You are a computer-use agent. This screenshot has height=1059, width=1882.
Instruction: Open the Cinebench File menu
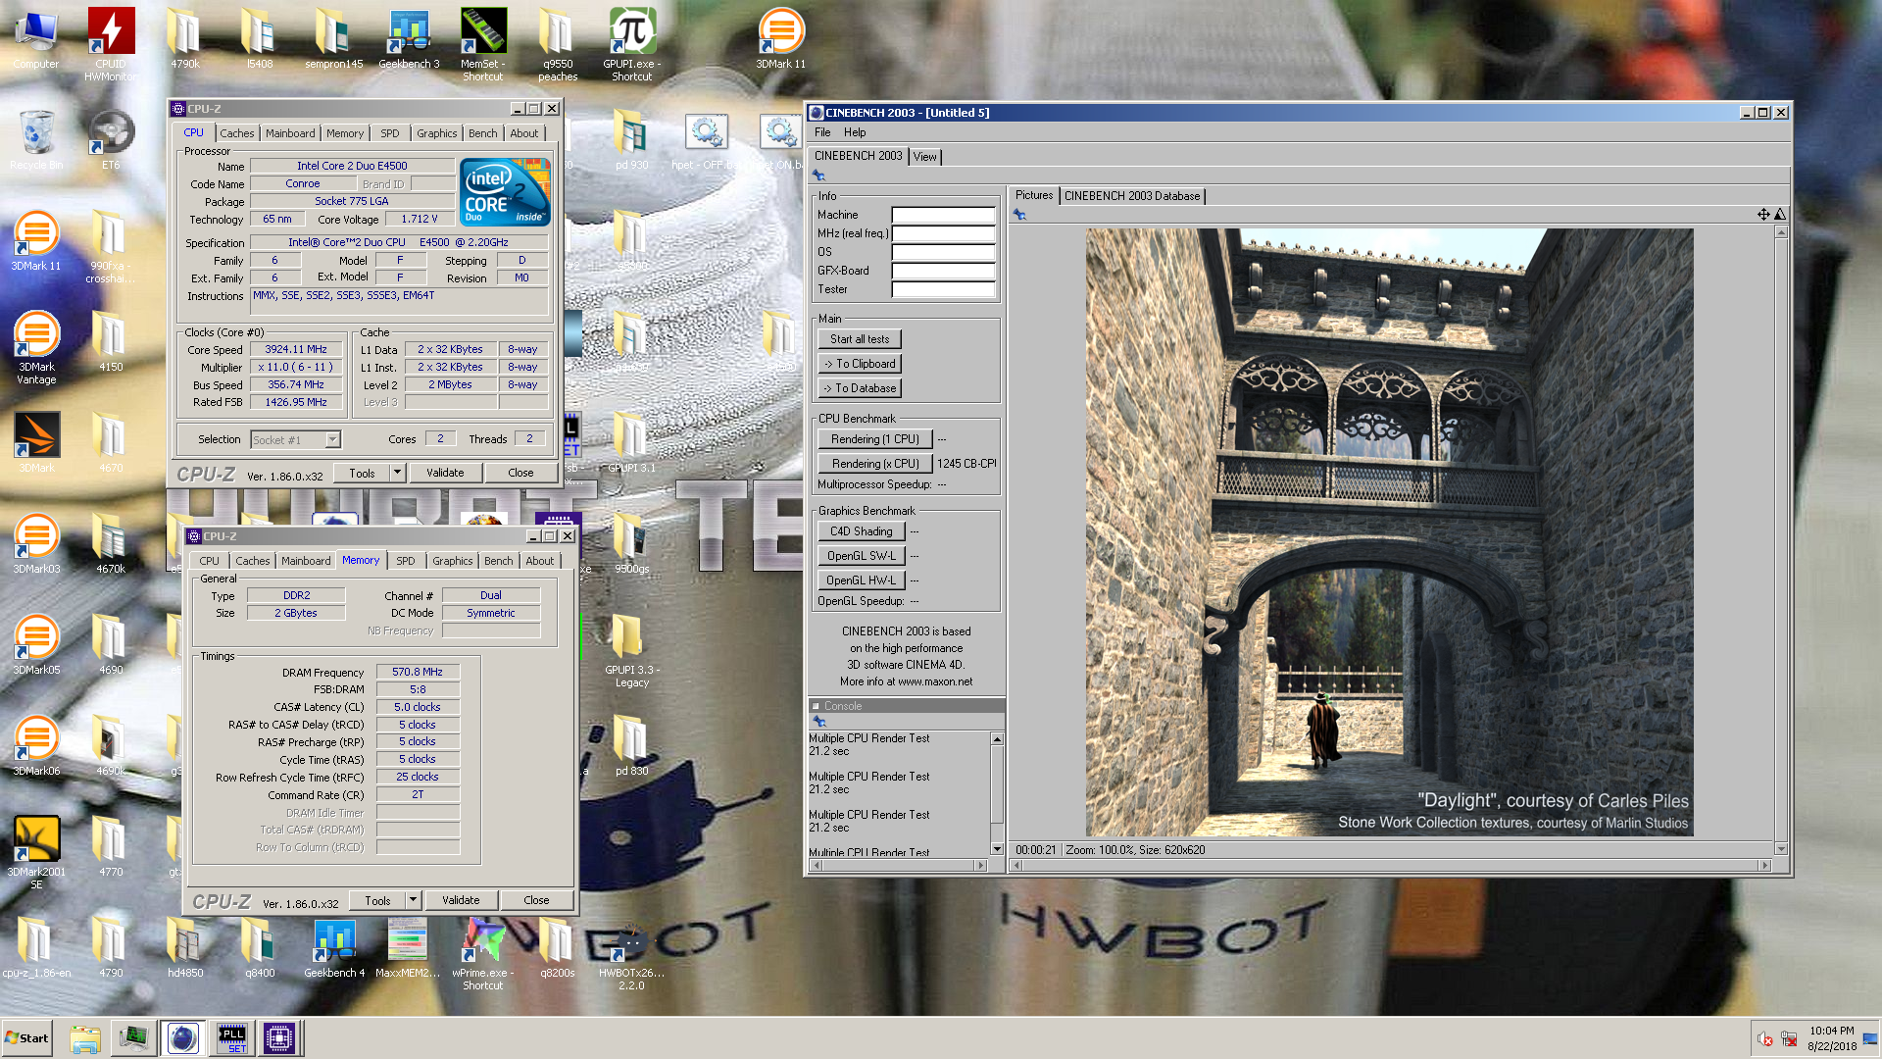pos(822,132)
